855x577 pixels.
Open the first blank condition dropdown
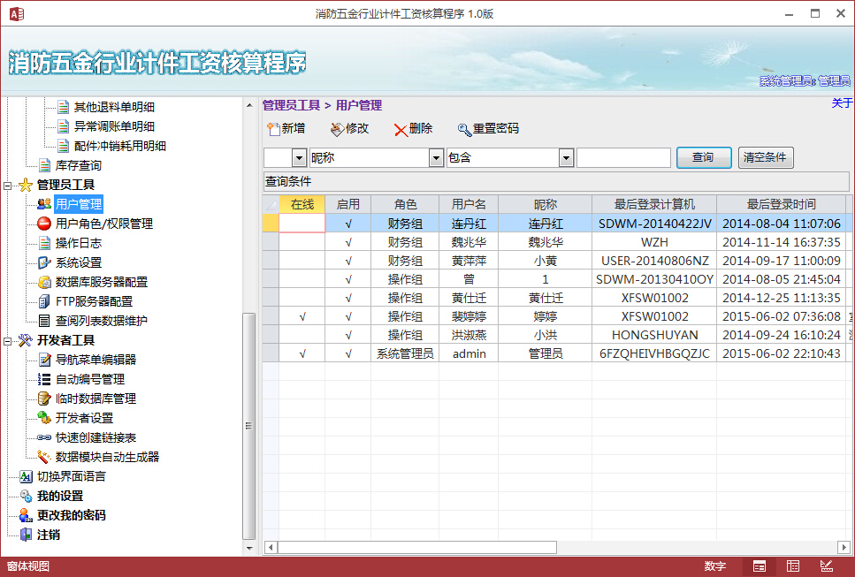tap(299, 158)
